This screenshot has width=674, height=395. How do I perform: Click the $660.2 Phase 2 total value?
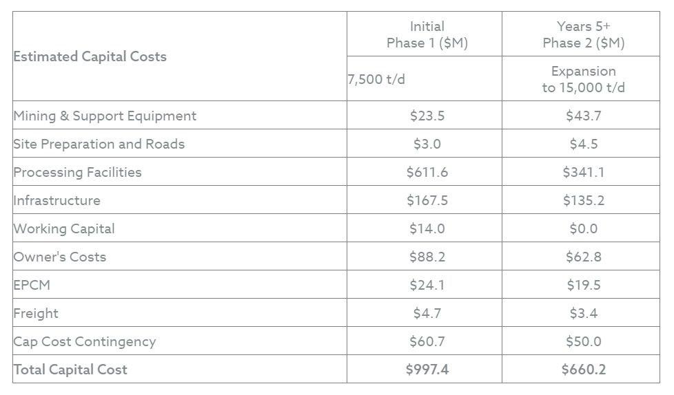pyautogui.click(x=583, y=370)
